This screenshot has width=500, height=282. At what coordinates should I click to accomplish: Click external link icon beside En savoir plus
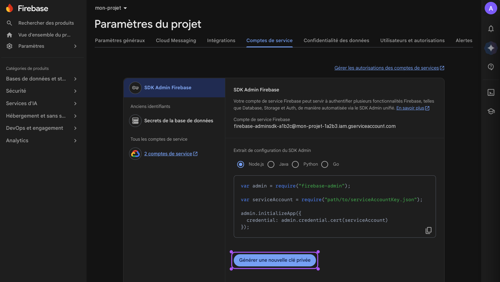427,108
